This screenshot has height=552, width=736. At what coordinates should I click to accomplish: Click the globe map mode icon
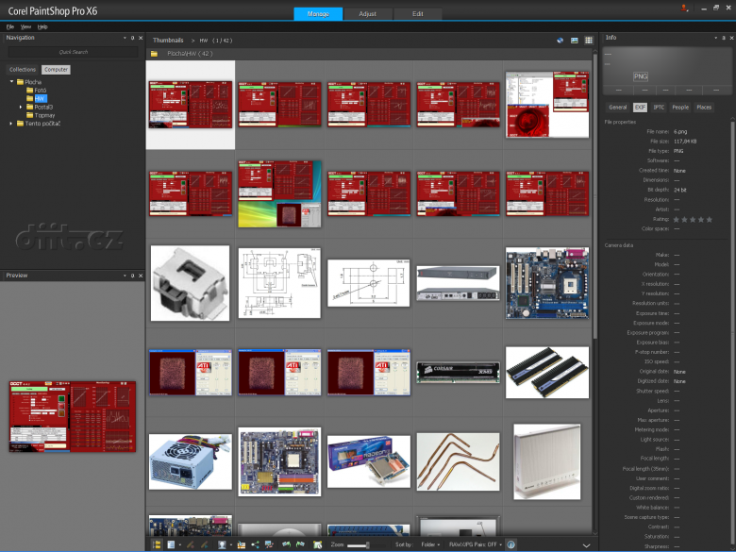tap(560, 41)
